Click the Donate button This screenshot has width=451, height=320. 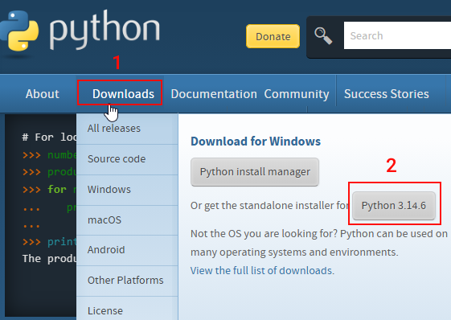coord(273,36)
